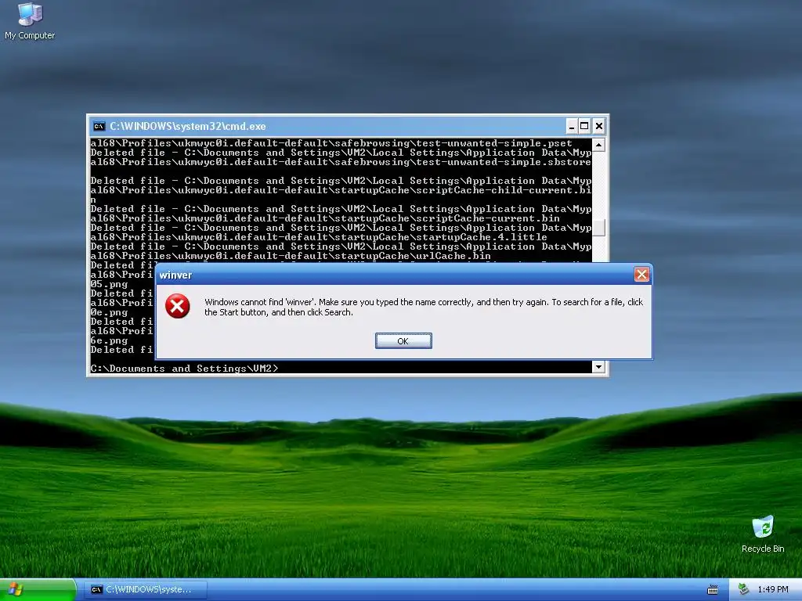Click the startupCache.4.little output line
802x601 pixels.
(x=319, y=237)
